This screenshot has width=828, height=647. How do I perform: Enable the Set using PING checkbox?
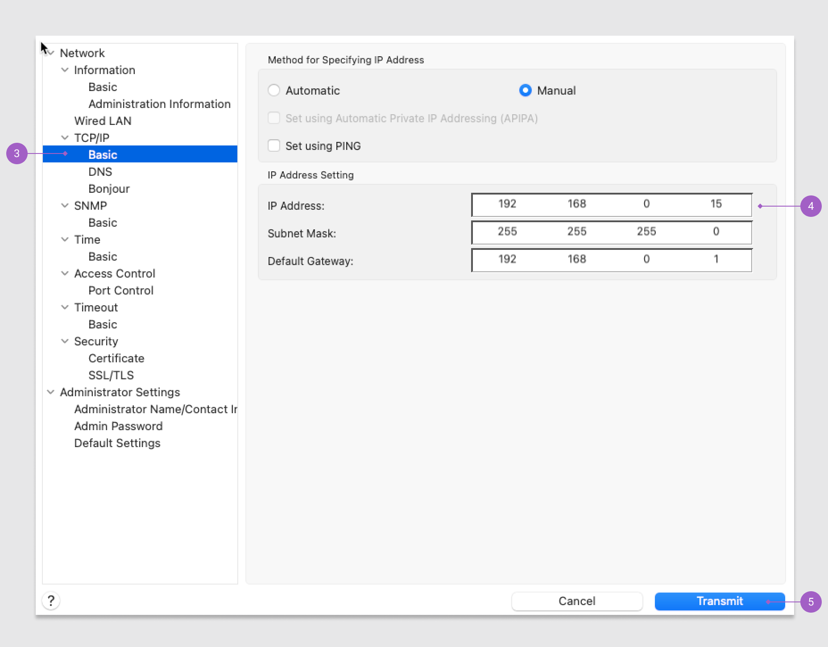click(x=274, y=145)
